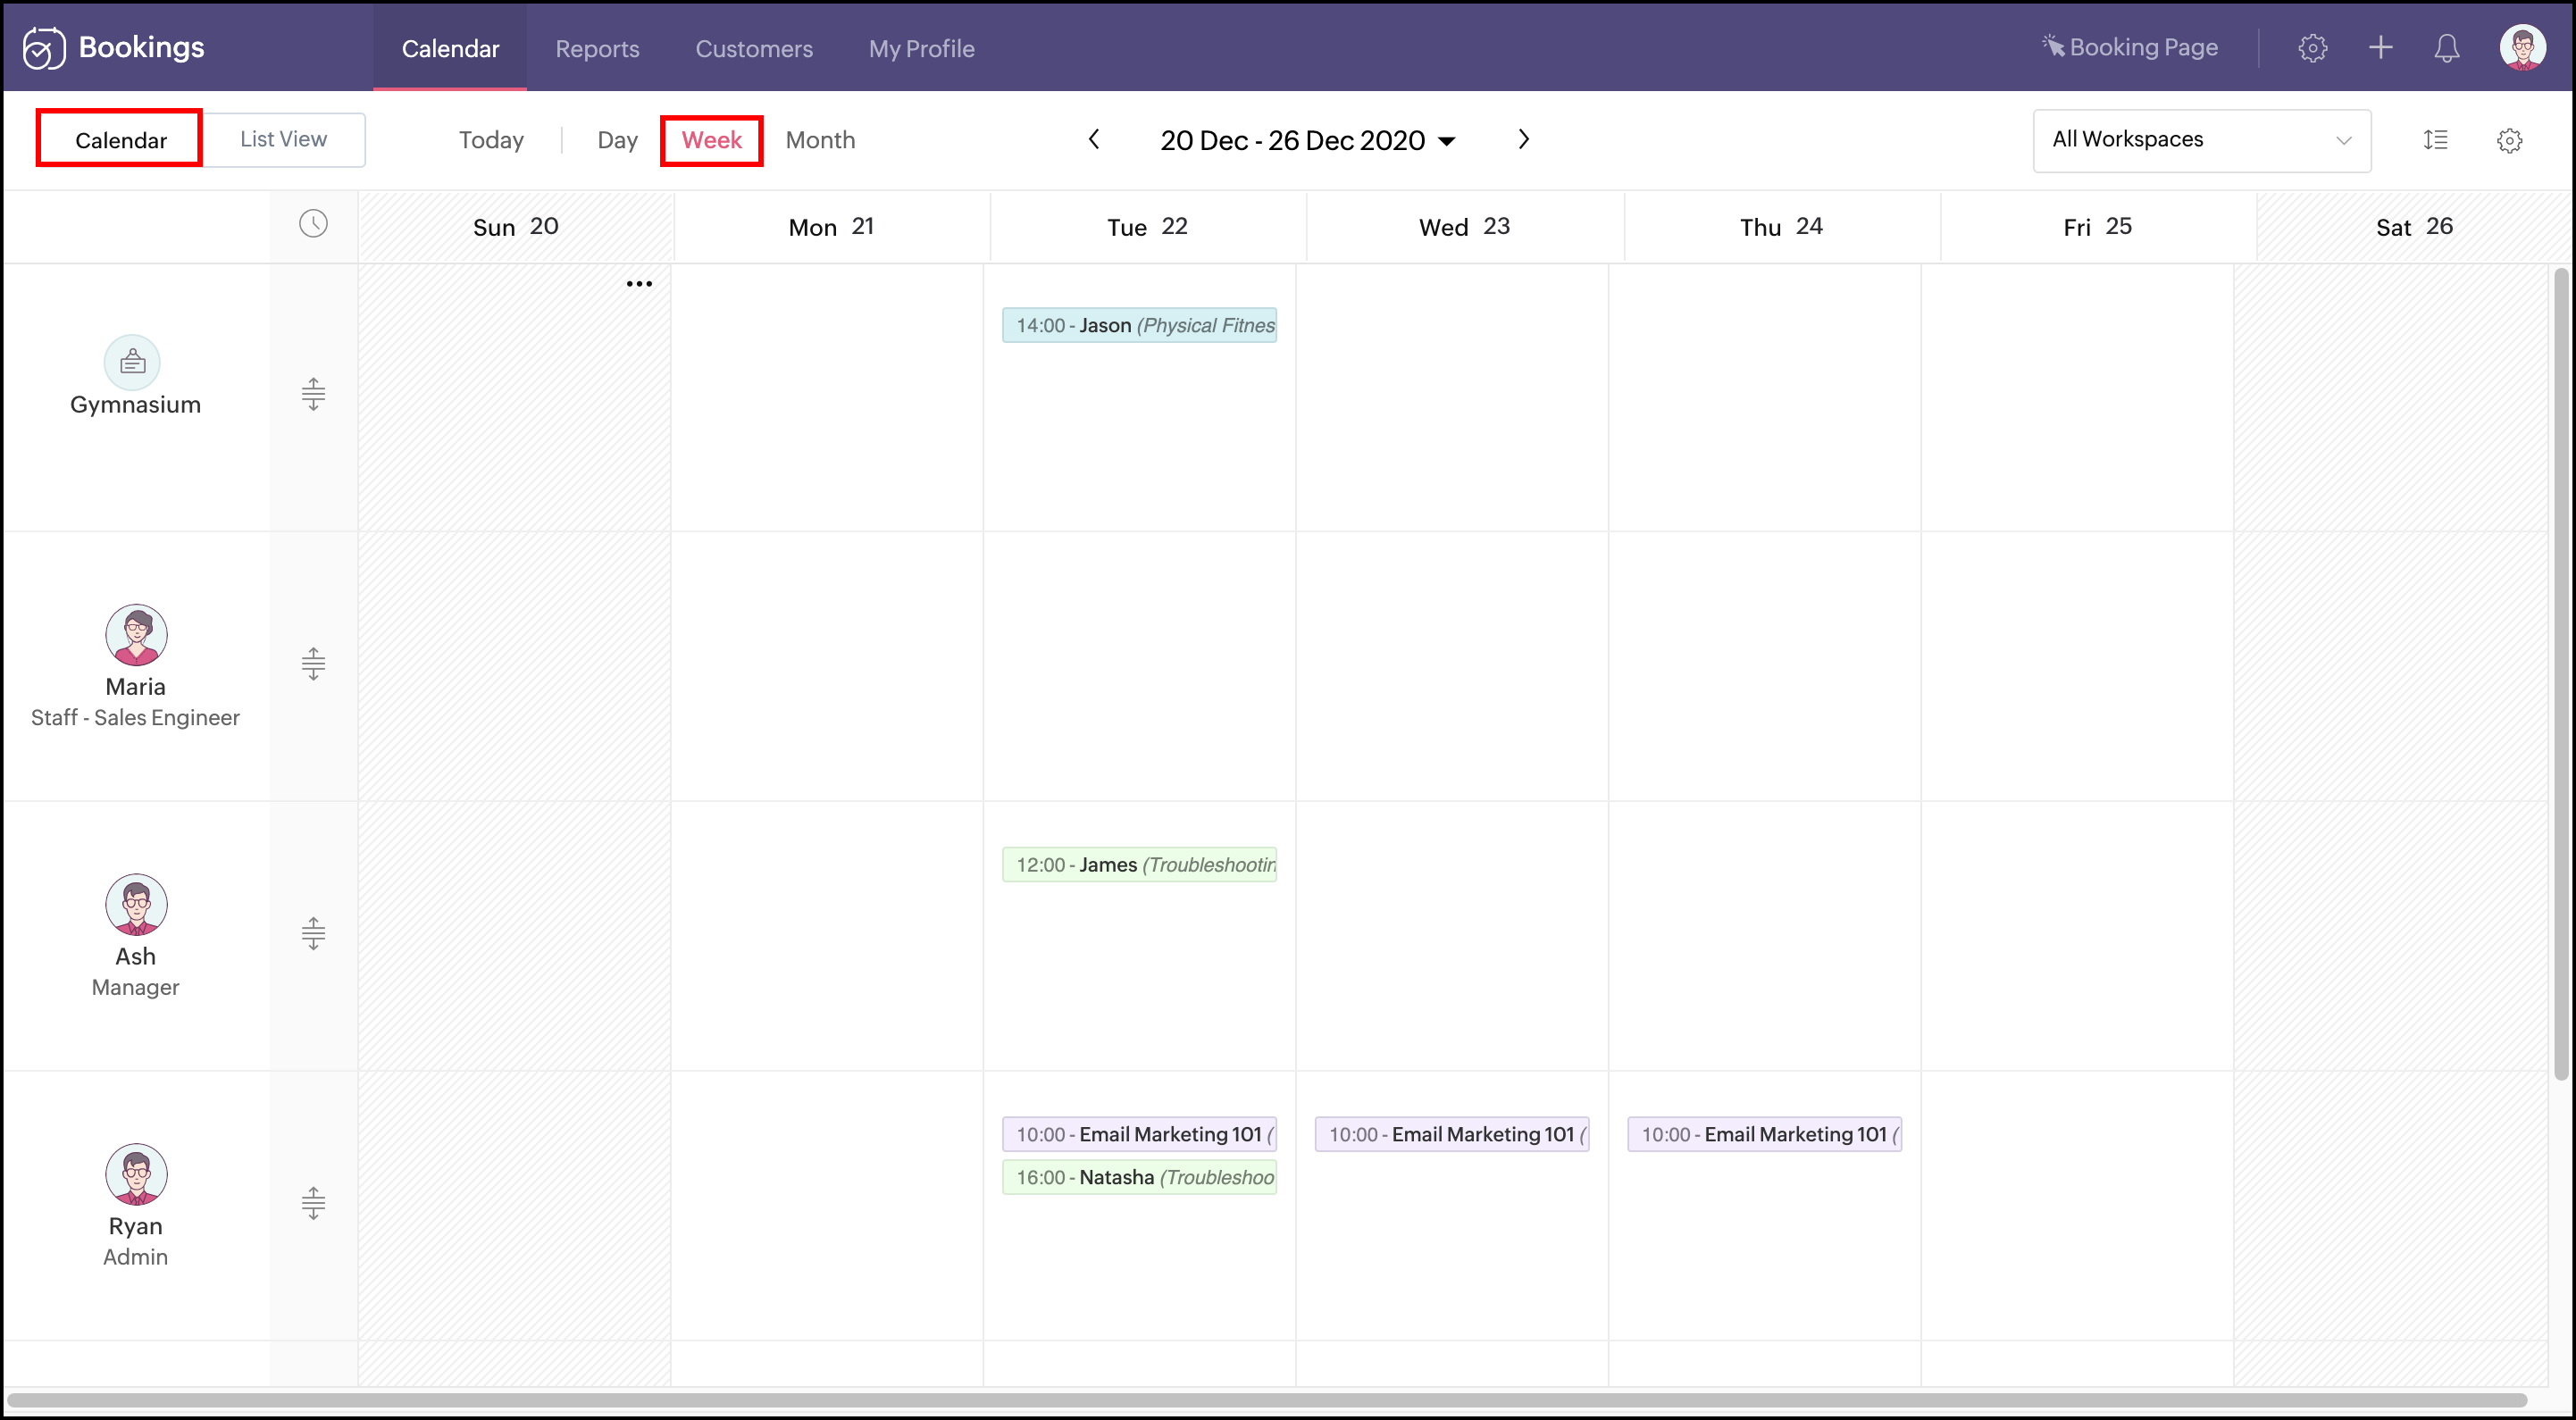
Task: Click the notifications bell icon
Action: tap(2446, 48)
